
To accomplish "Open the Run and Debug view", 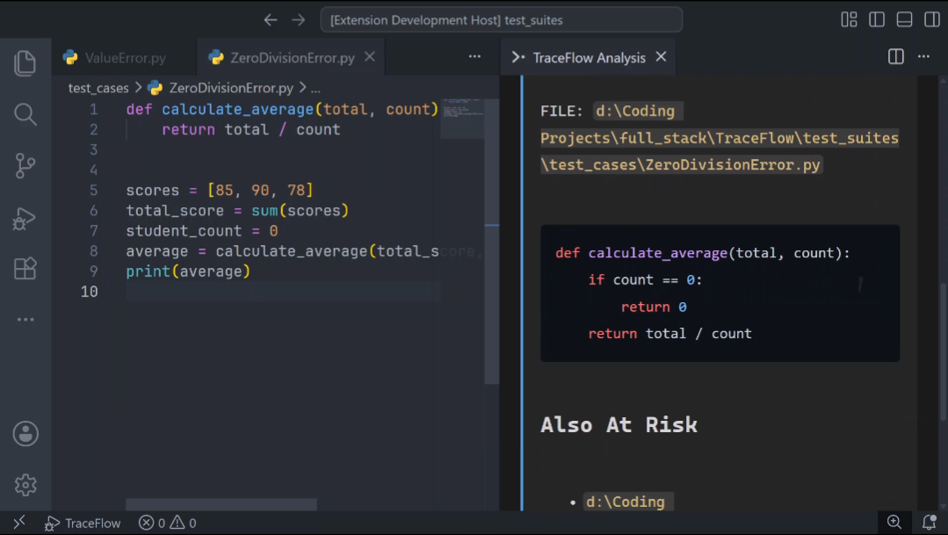I will 25,218.
